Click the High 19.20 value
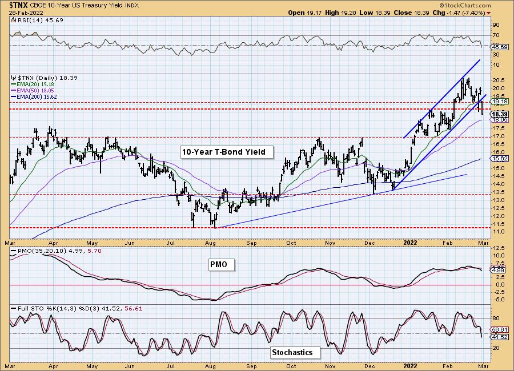514x371 pixels. click(x=340, y=13)
